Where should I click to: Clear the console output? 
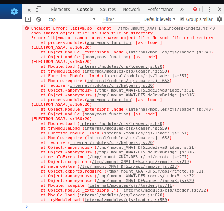(38, 19)
